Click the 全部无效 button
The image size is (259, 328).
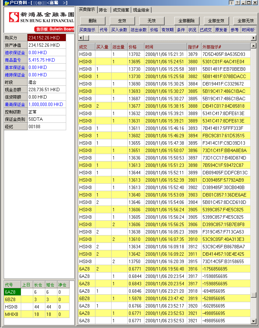click(245, 21)
